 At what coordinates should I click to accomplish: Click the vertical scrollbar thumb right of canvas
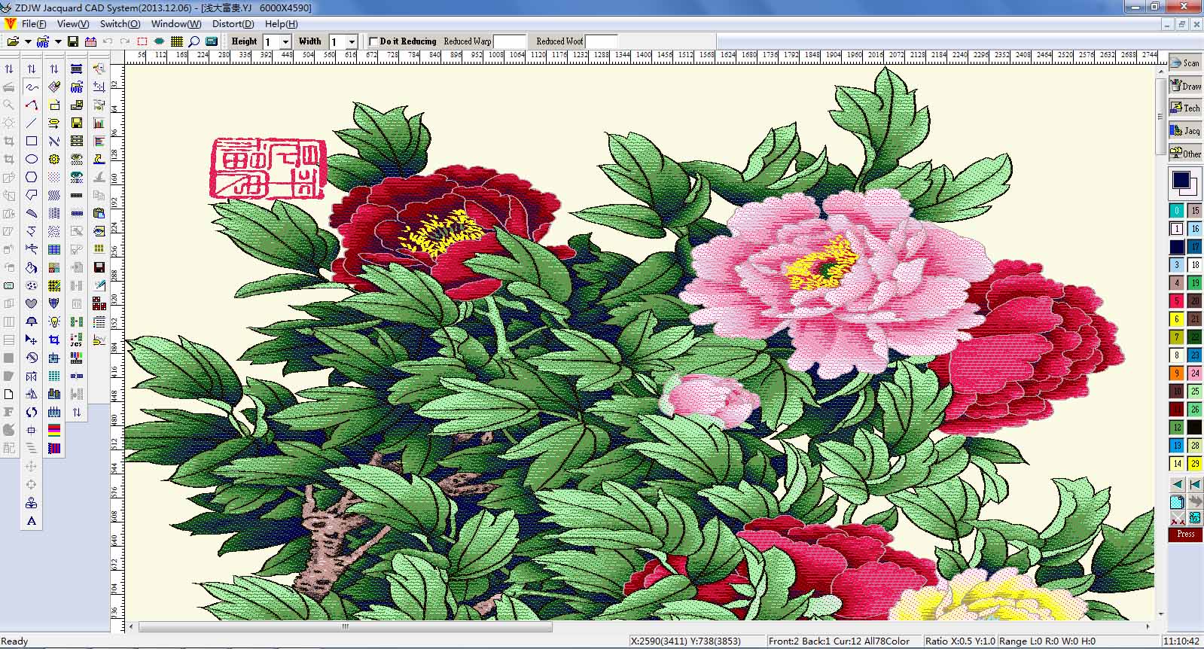[1160, 117]
